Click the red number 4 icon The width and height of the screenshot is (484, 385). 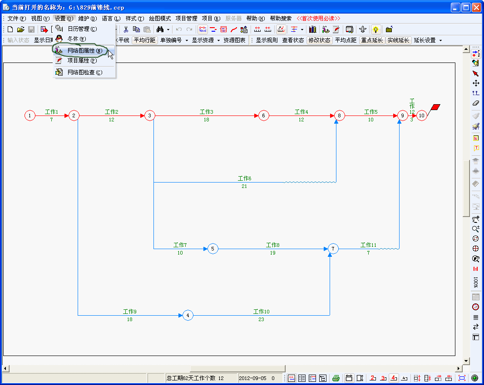394,378
